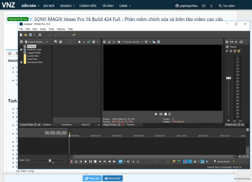Click the timeline transport Play button
This screenshot has height=182, width=252.
click(86, 161)
